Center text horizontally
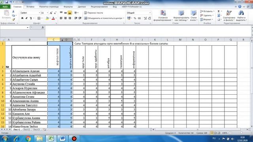 [x=65, y=18]
